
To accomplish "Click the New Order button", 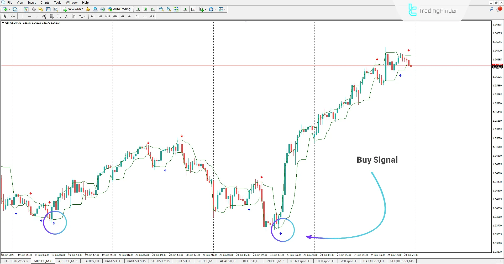I will tap(73, 9).
